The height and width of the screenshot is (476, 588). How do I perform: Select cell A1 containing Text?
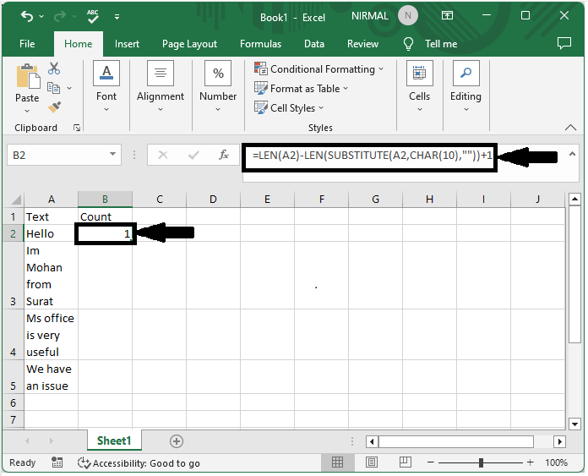click(x=52, y=216)
